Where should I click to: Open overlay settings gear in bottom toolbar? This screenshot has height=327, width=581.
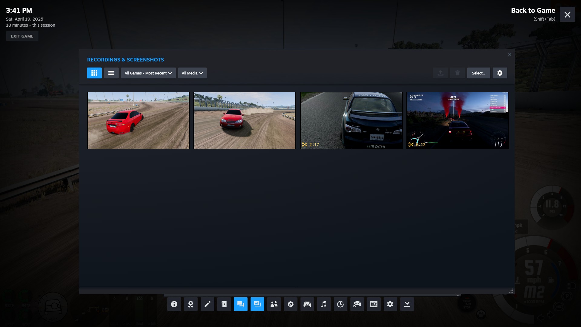pyautogui.click(x=390, y=304)
